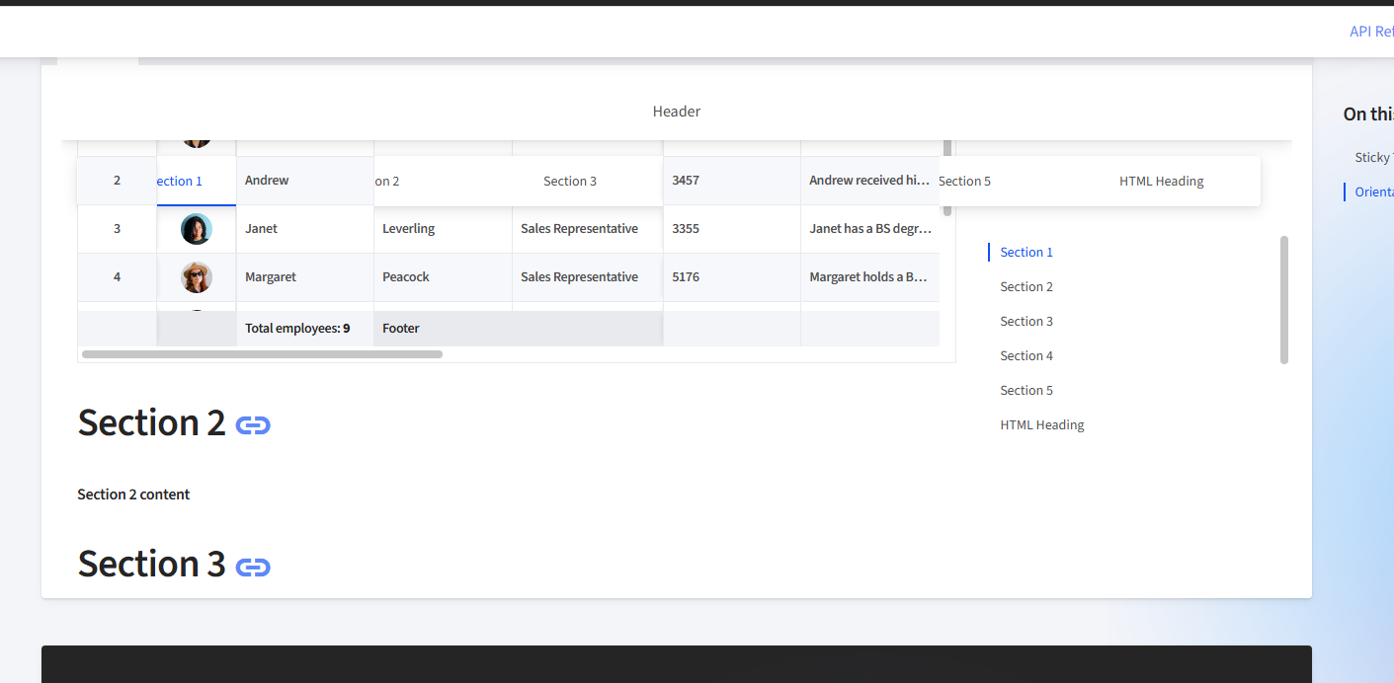Select HTML Heading in the side navigation
The image size is (1394, 683).
point(1042,425)
